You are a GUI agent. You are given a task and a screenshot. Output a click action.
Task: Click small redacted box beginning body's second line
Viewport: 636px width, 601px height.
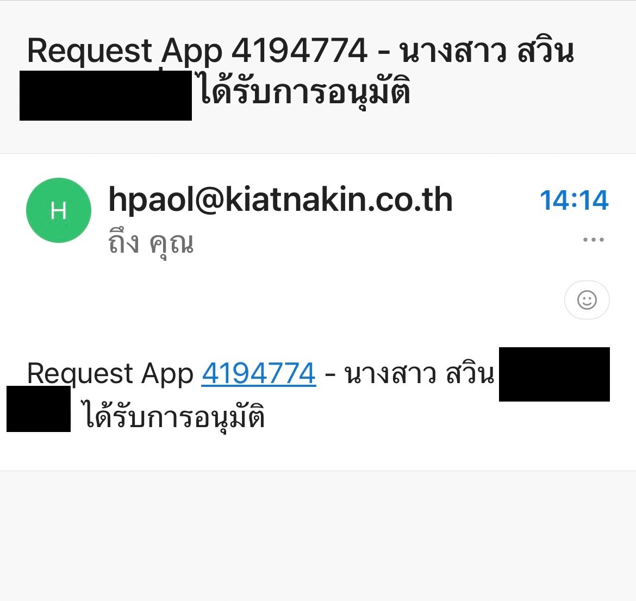pyautogui.click(x=39, y=409)
